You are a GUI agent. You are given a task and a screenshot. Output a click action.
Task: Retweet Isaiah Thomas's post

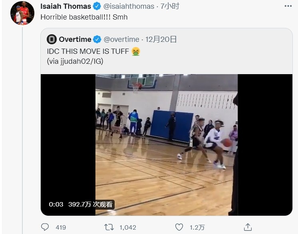coord(109,227)
